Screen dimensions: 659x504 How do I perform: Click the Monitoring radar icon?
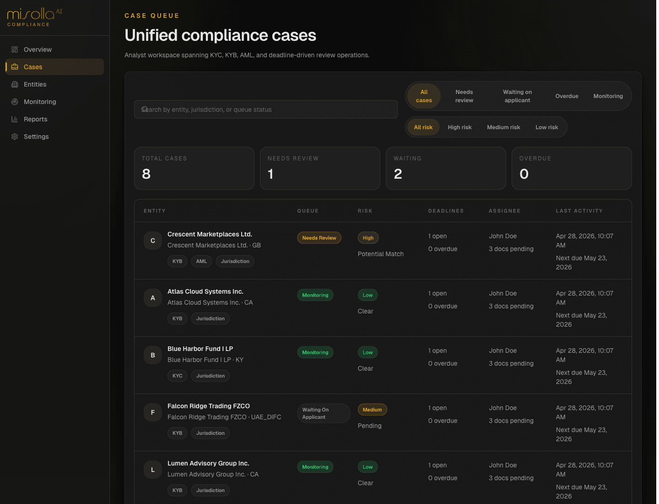[x=15, y=102]
